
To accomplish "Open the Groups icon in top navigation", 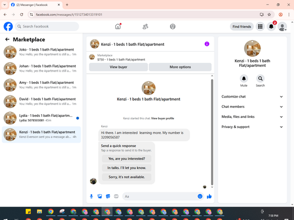I will (173, 26).
